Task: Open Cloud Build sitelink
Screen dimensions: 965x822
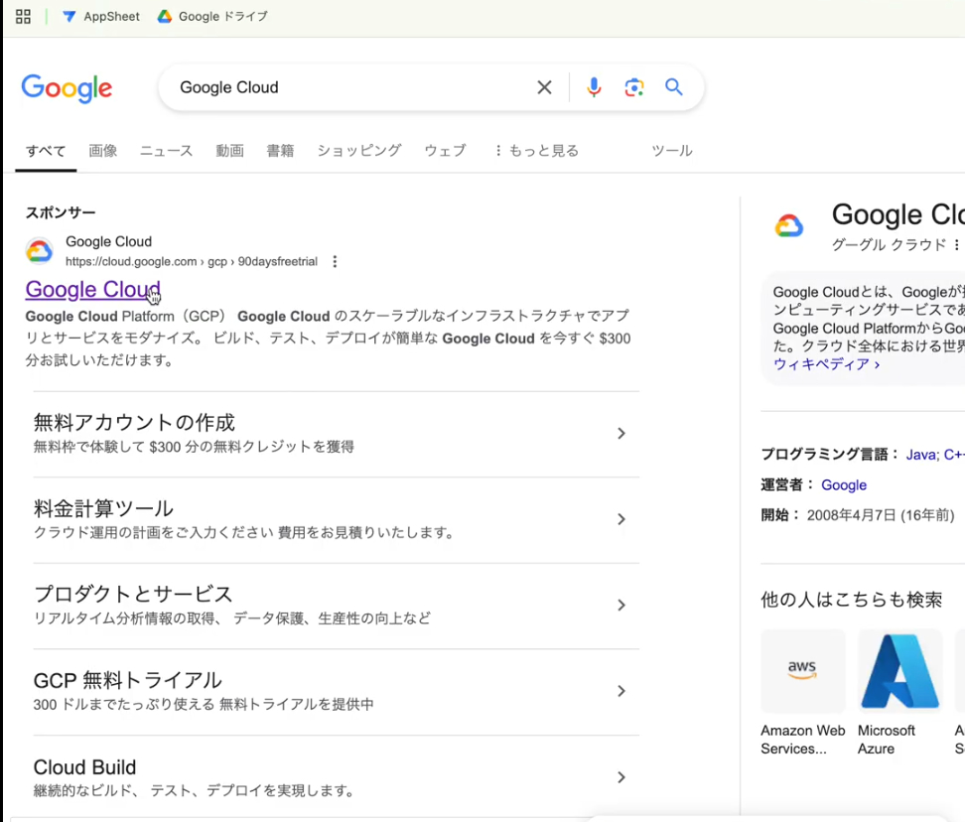Action: tap(85, 767)
